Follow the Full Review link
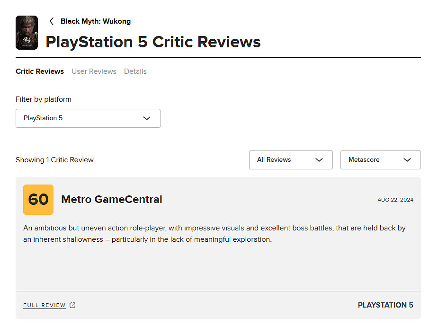429x326 pixels. point(45,305)
